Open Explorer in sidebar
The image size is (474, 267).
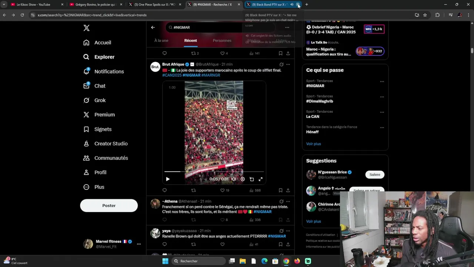pyautogui.click(x=99, y=57)
